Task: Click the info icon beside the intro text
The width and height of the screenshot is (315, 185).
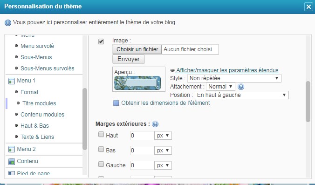Action: coord(8,23)
